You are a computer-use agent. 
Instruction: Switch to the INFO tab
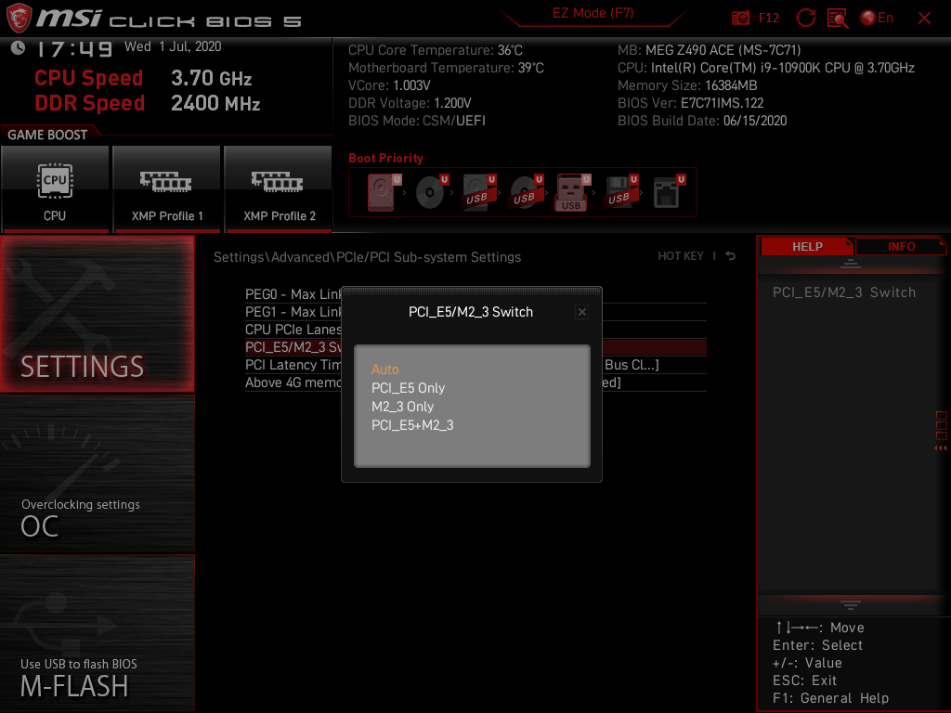(900, 246)
